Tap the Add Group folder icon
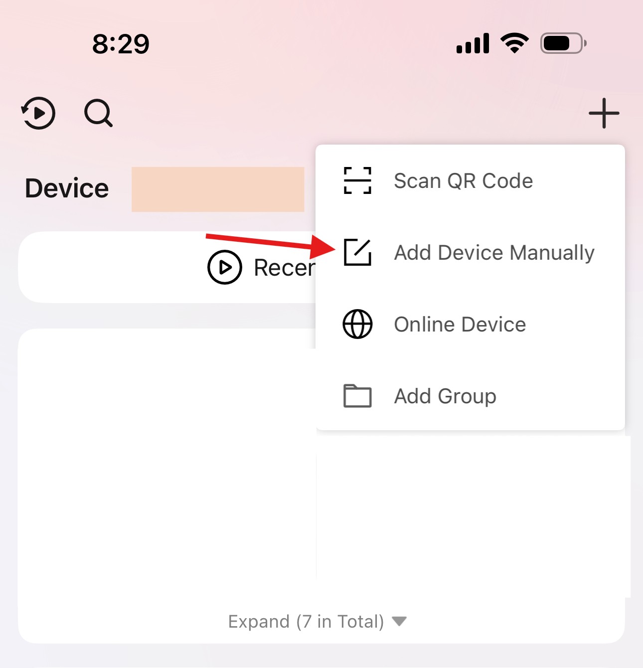643x668 pixels. point(357,396)
